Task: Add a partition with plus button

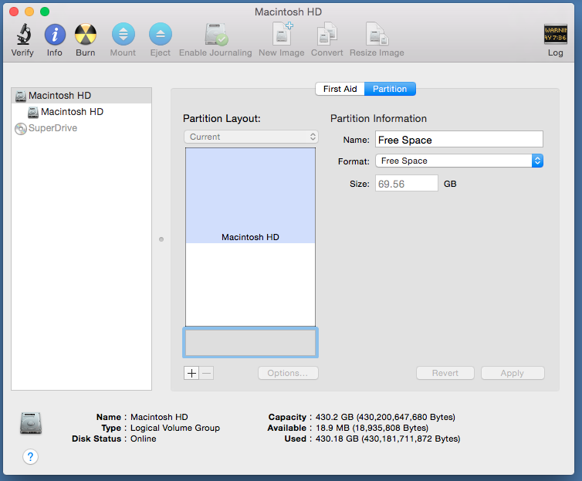Action: tap(191, 373)
